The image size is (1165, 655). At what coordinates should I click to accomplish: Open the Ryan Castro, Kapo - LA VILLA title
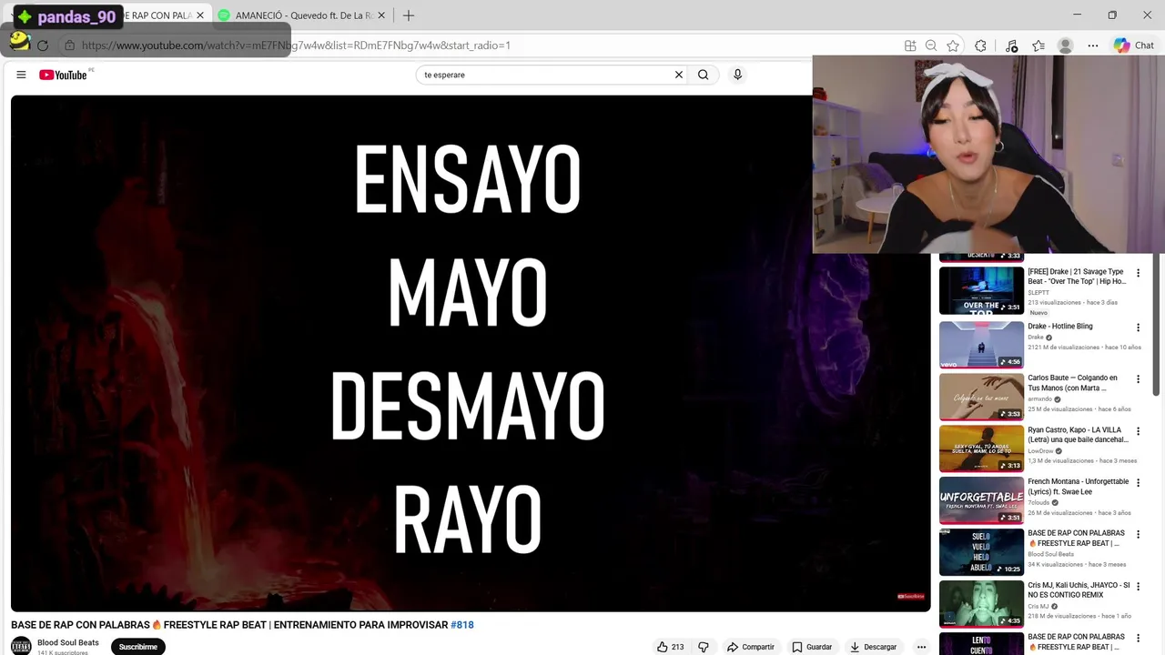tap(1078, 435)
